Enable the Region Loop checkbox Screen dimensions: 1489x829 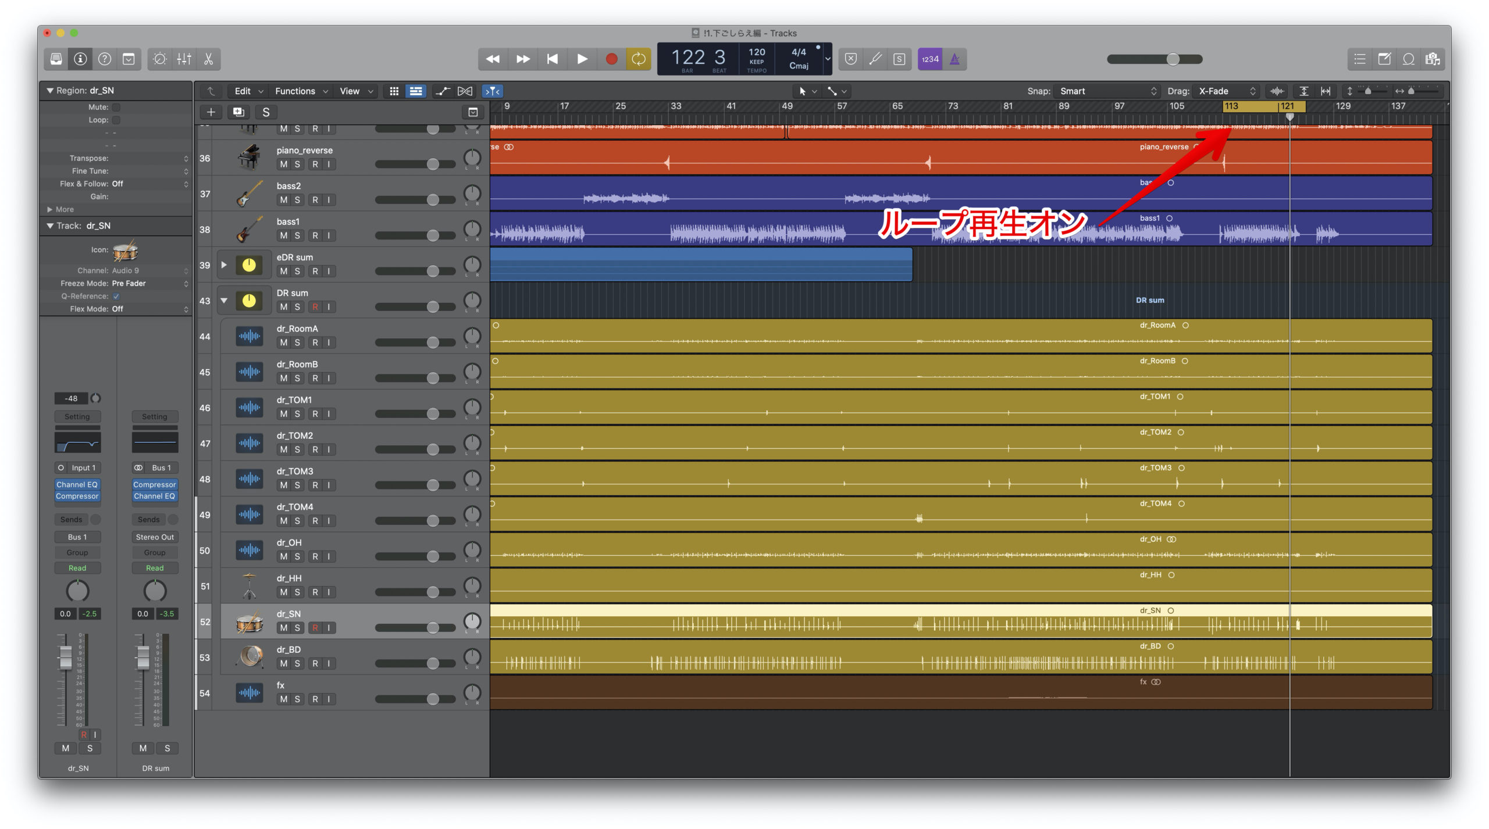[x=116, y=120]
